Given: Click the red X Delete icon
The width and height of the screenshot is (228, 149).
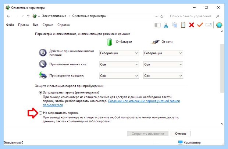Looking at the screenshot, I should click(x=192, y=25).
